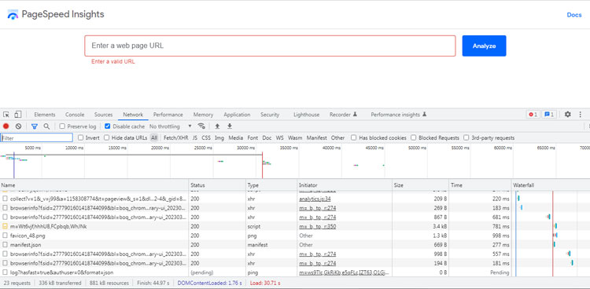Open DevTools settings gear

(x=568, y=114)
